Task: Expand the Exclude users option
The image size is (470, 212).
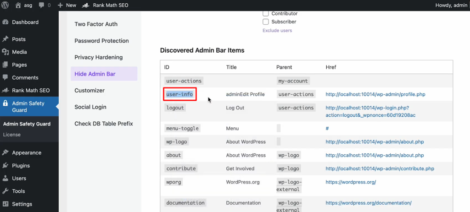Action: point(277,30)
